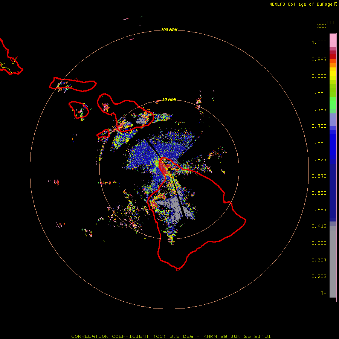This screenshot has width=339, height=339.
Task: Click the 0.893 color scale value
Action: click(319, 76)
